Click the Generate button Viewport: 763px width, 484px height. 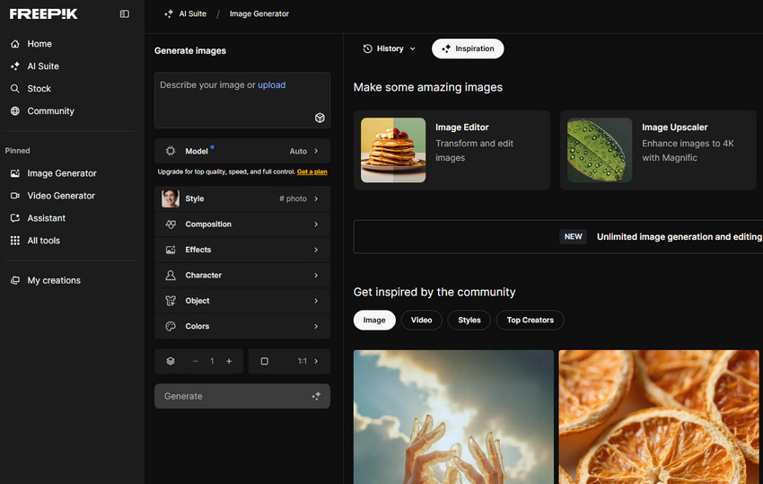point(242,396)
